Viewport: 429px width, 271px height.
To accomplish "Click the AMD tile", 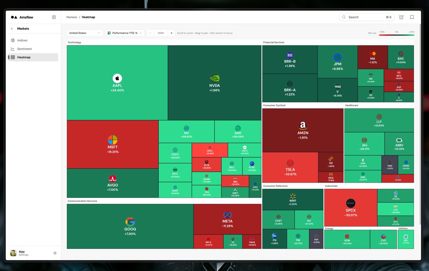I will (x=238, y=132).
